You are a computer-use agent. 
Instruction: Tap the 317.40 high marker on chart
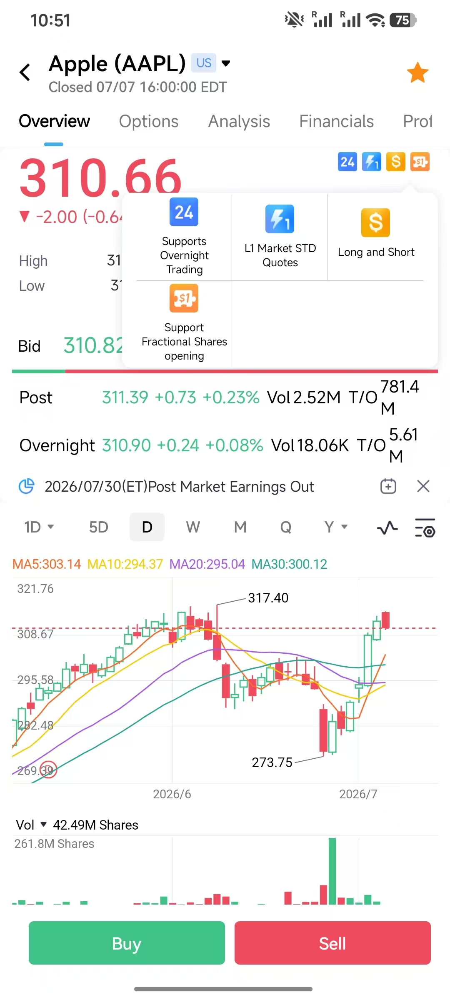(x=268, y=598)
